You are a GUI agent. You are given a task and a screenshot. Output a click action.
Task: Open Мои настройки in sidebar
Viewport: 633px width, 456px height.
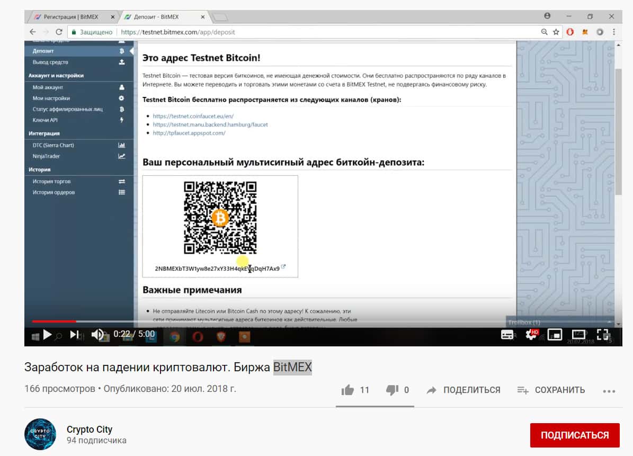pos(79,98)
